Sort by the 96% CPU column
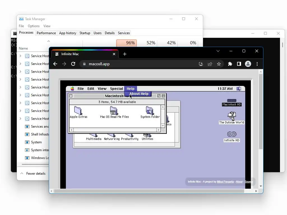The image size is (287, 215). [126, 43]
